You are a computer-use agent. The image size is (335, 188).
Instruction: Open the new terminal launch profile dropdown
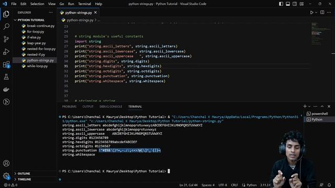click(x=309, y=107)
